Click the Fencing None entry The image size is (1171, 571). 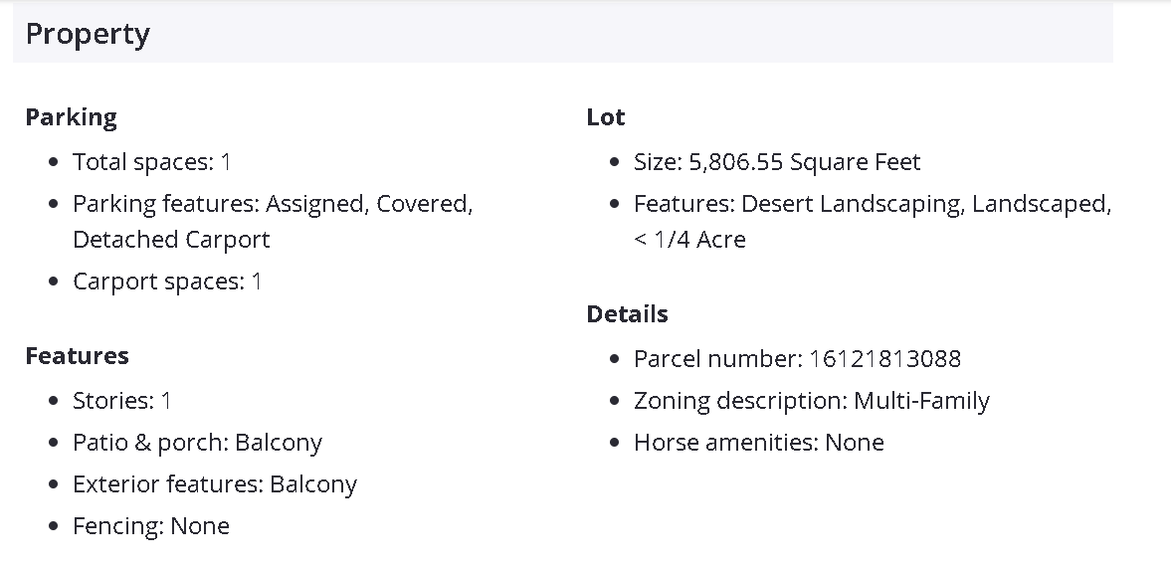pos(150,526)
